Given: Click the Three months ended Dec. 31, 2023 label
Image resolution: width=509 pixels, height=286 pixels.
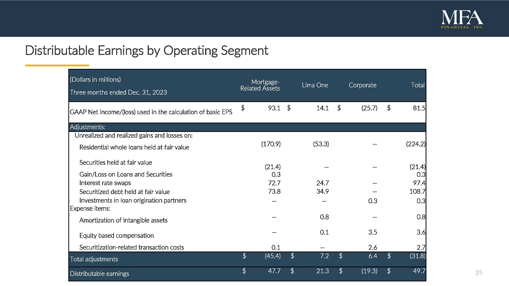Looking at the screenshot, I should pyautogui.click(x=118, y=92).
